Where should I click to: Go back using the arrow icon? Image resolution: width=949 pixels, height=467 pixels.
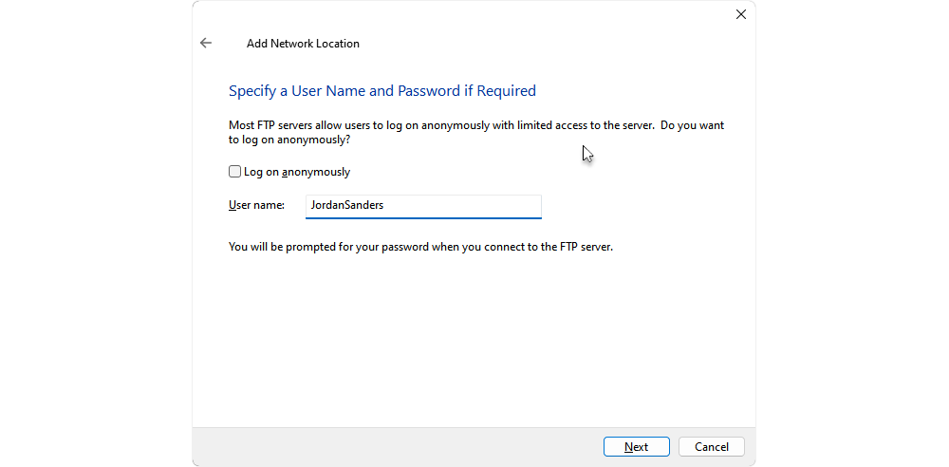(206, 43)
